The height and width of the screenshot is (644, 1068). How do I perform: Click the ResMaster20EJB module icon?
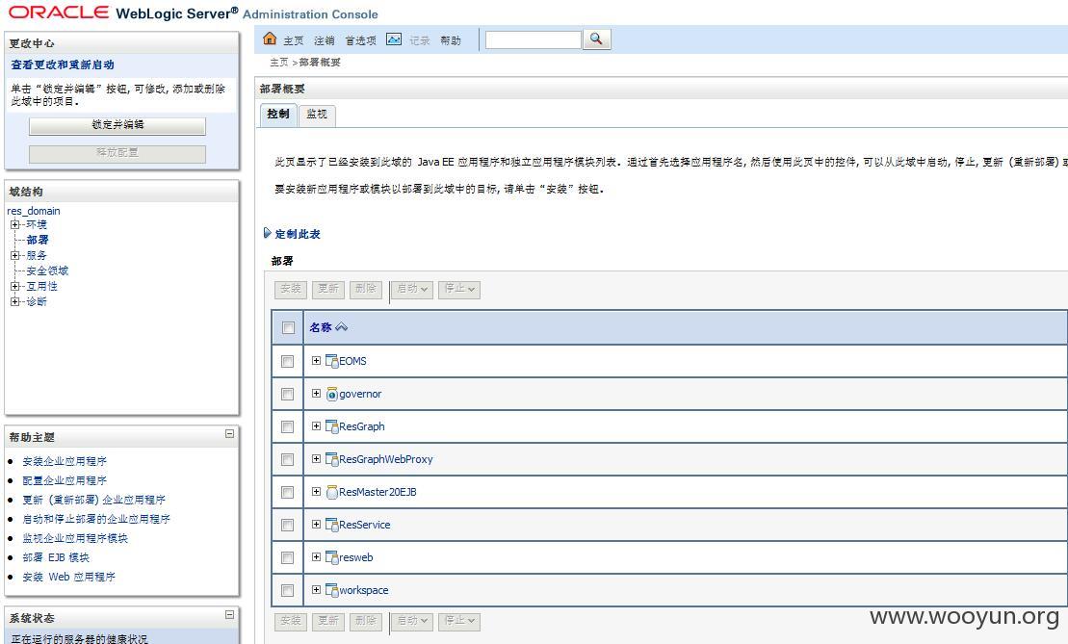(x=331, y=492)
